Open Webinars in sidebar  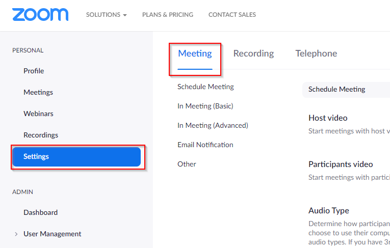[x=38, y=114]
